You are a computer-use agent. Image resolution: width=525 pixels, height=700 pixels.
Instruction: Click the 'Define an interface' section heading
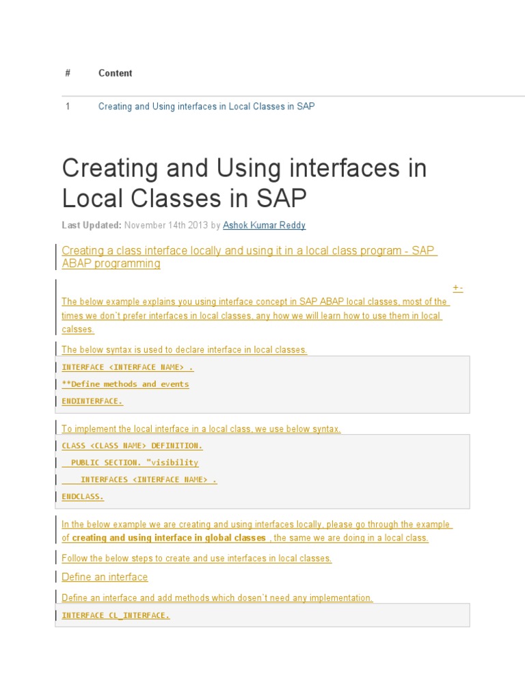click(x=105, y=577)
